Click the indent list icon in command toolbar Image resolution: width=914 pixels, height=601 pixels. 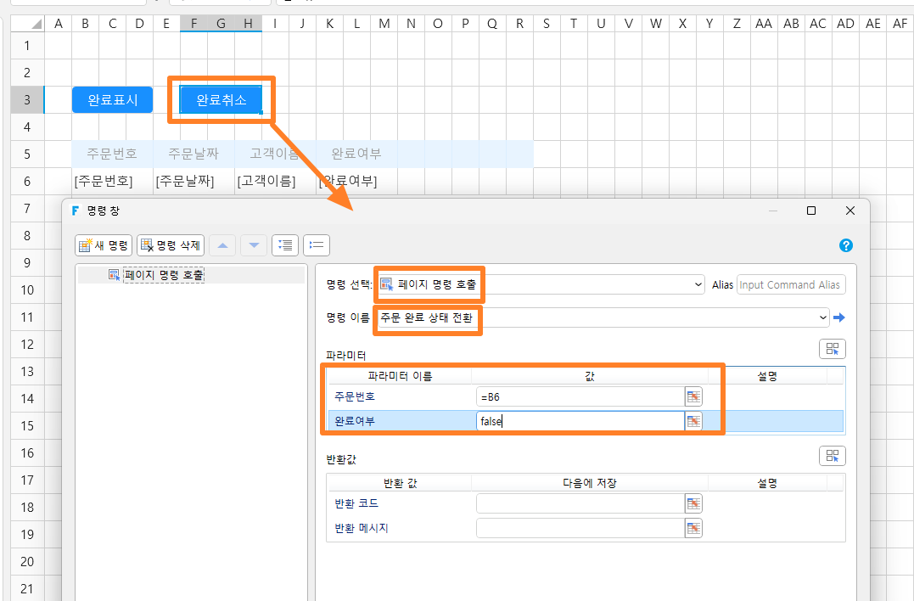pos(285,245)
